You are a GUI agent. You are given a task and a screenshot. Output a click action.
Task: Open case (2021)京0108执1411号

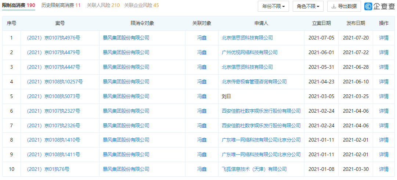click(53, 154)
